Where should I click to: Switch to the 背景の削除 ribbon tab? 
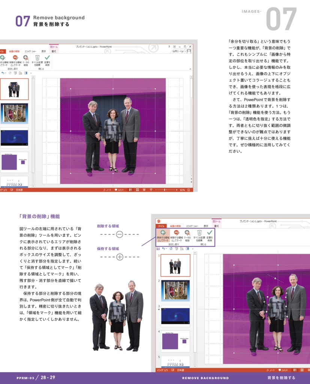click(14, 51)
